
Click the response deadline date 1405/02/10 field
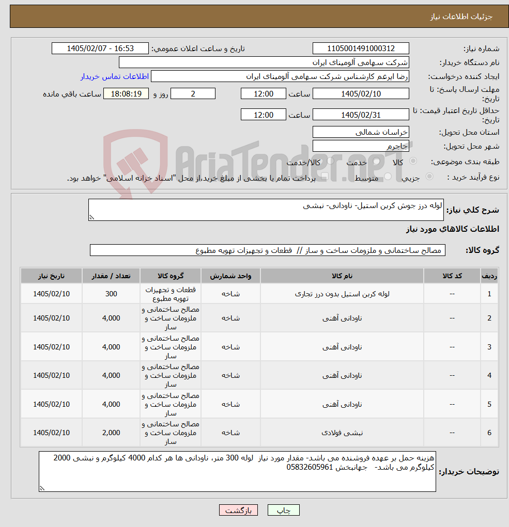[x=361, y=94]
